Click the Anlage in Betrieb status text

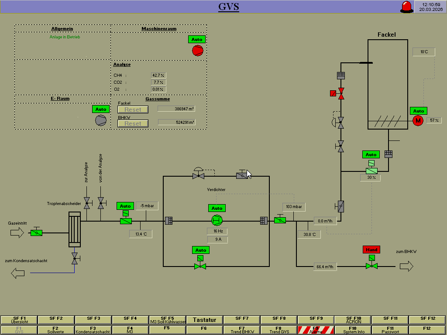[65, 37]
